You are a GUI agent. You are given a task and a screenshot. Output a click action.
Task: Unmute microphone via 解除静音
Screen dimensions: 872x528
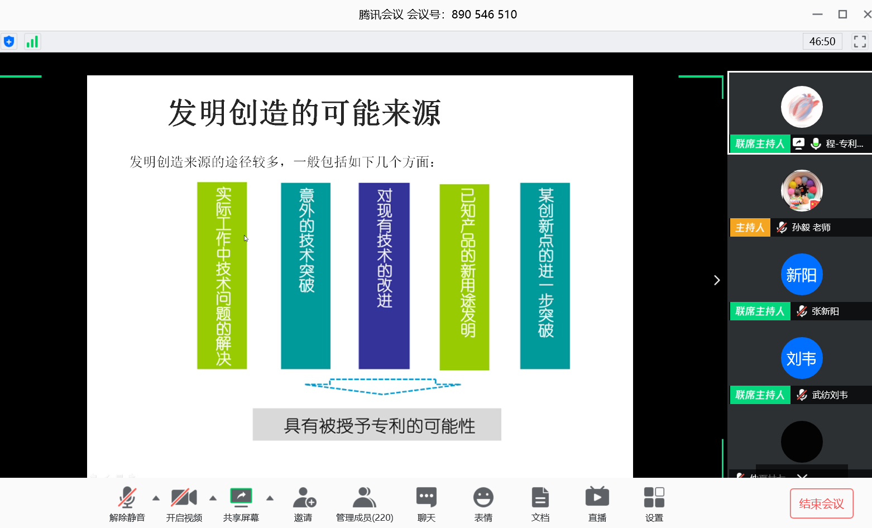point(127,504)
